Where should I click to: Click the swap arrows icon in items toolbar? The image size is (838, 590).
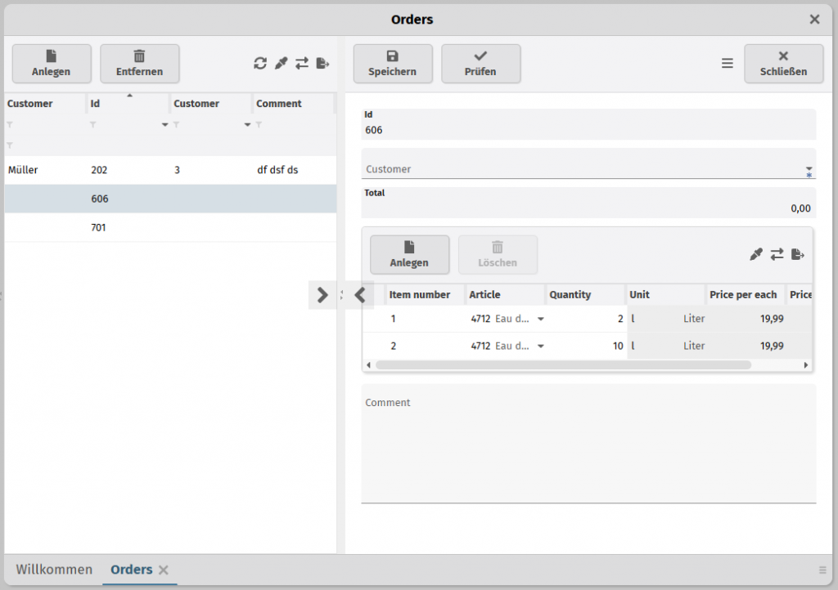pyautogui.click(x=777, y=255)
